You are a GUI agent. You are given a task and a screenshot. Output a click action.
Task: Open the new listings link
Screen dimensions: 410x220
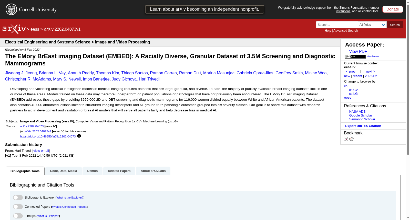347,76
